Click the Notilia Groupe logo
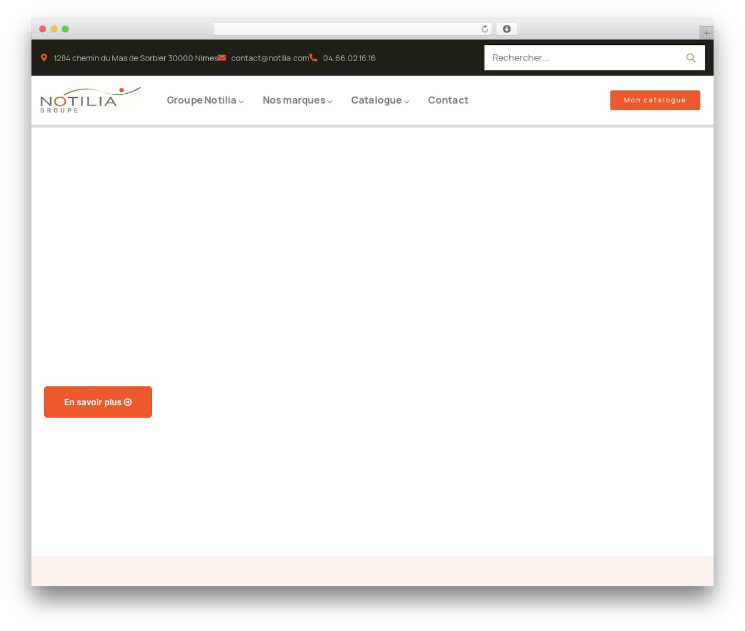745x631 pixels. pos(90,100)
